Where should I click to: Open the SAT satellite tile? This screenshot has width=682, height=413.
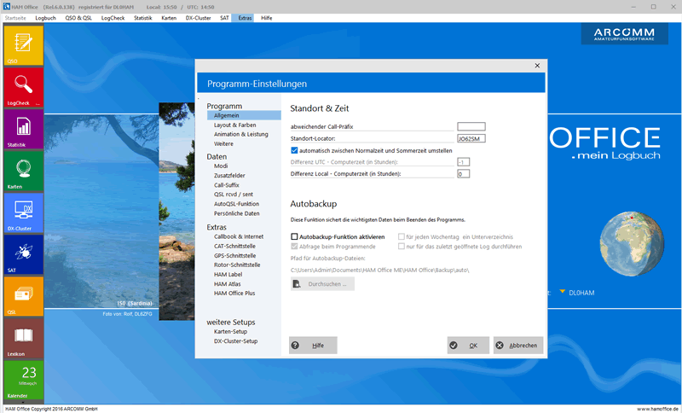[x=24, y=254]
